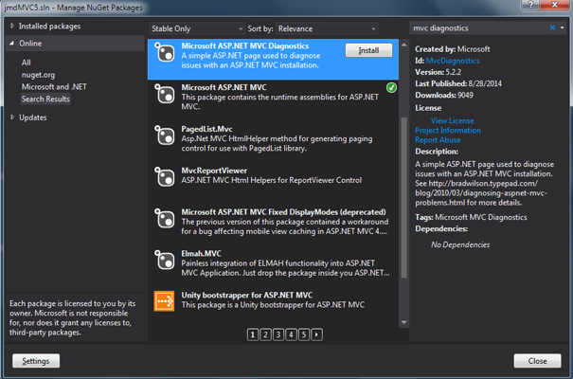Click the window Help question mark button
The image size is (573, 379).
(530, 5)
